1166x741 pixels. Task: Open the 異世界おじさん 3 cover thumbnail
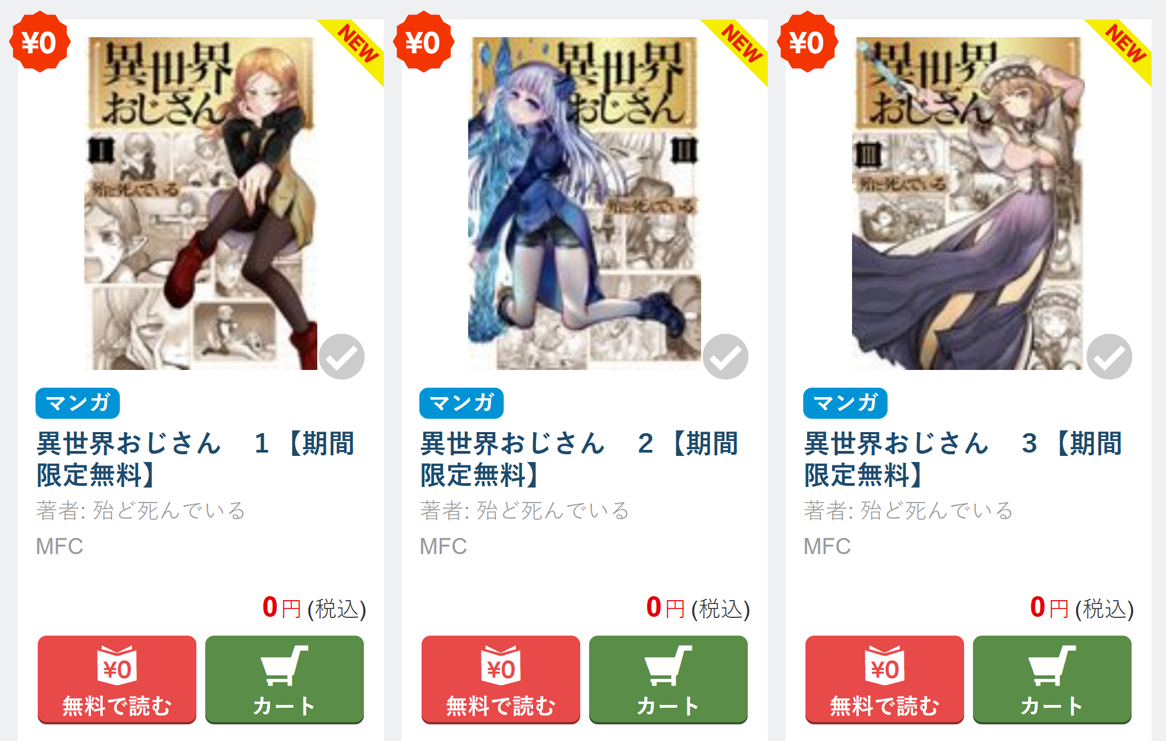967,203
